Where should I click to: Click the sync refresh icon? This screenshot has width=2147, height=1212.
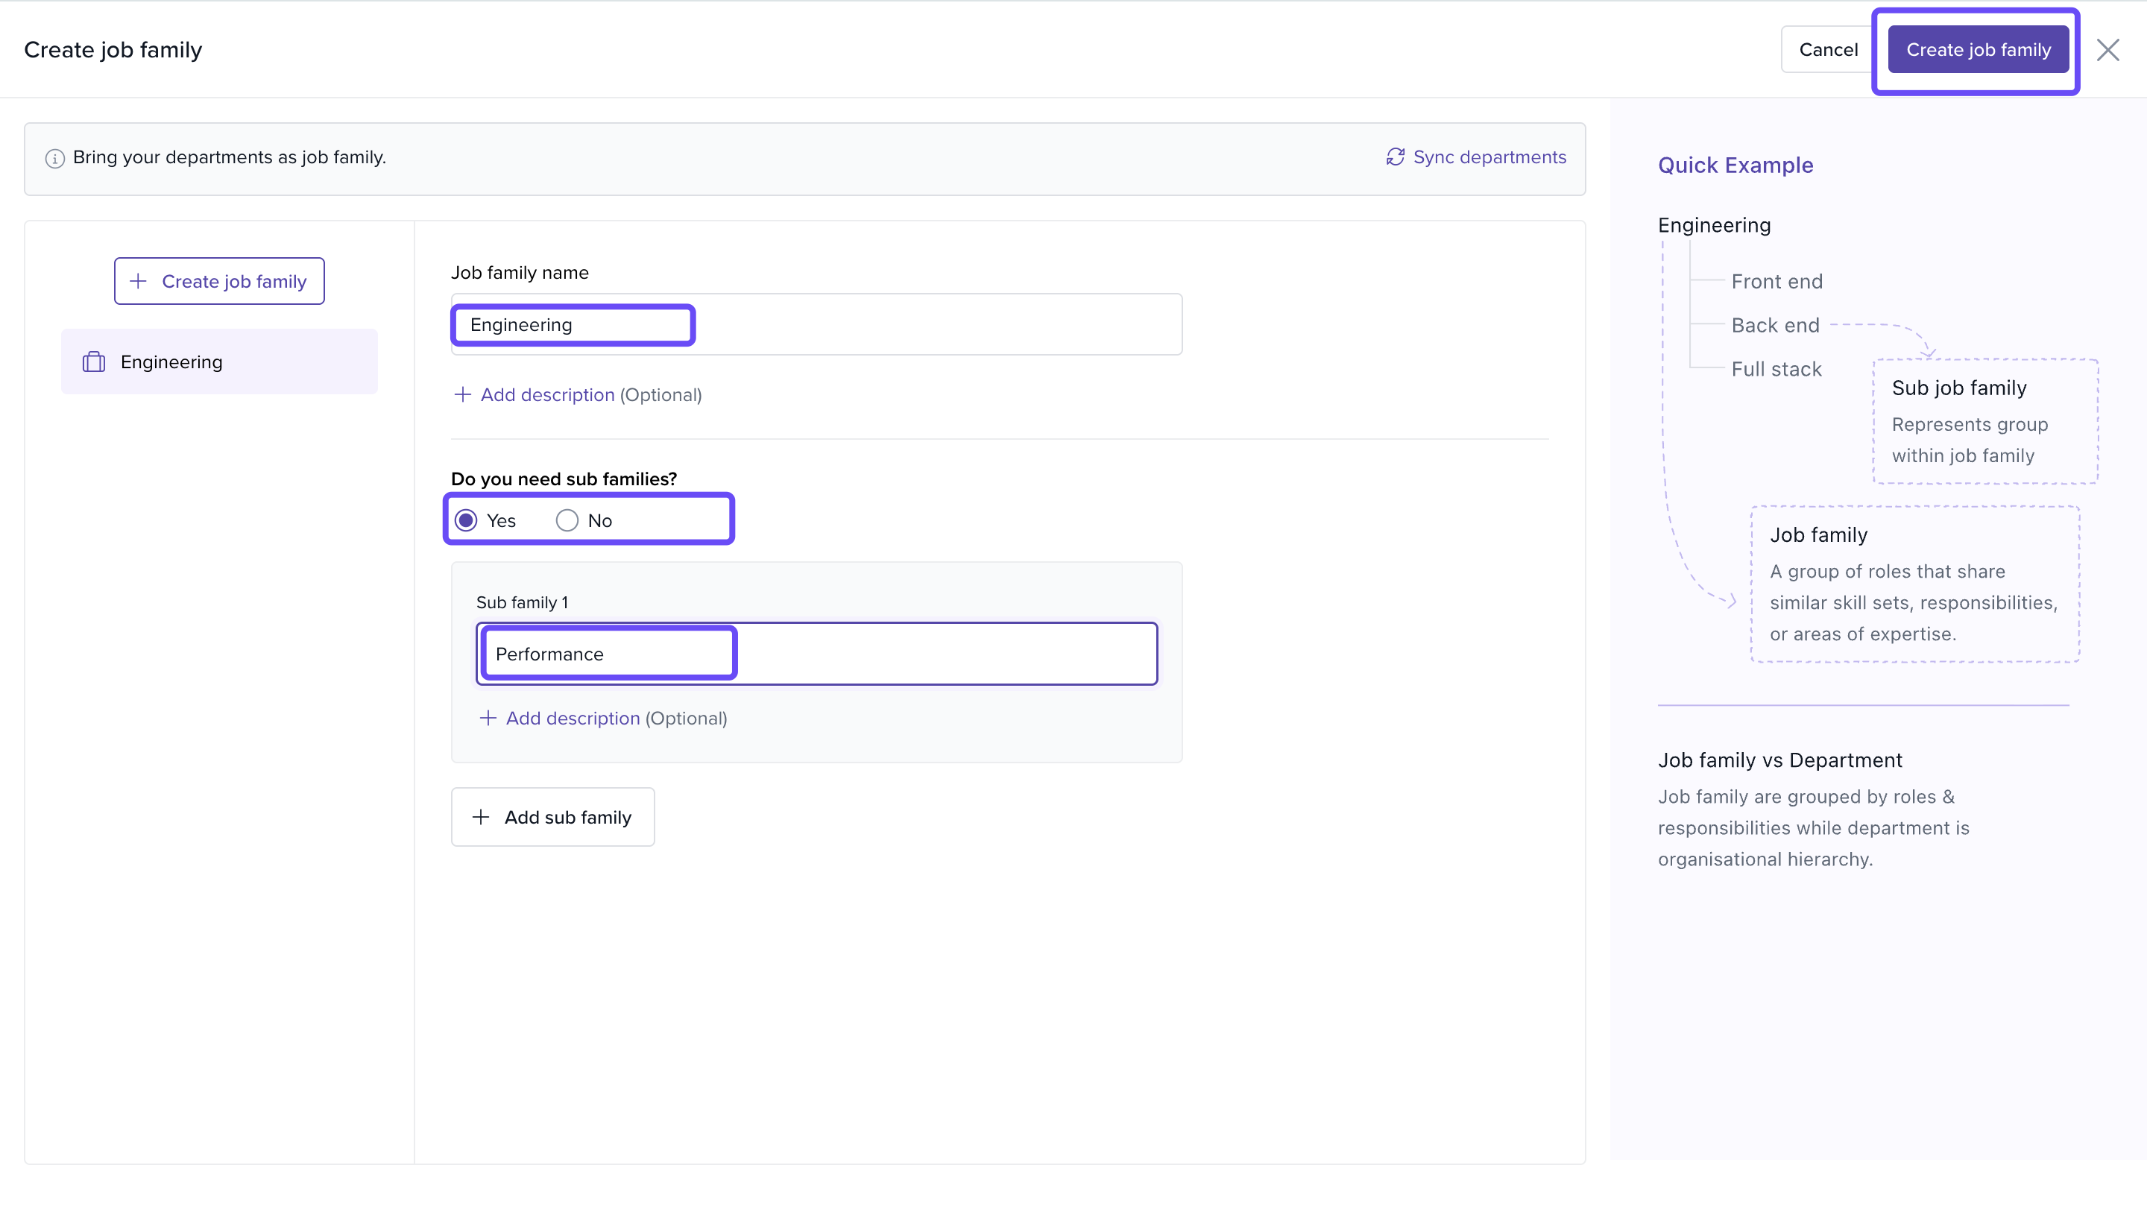[1396, 157]
